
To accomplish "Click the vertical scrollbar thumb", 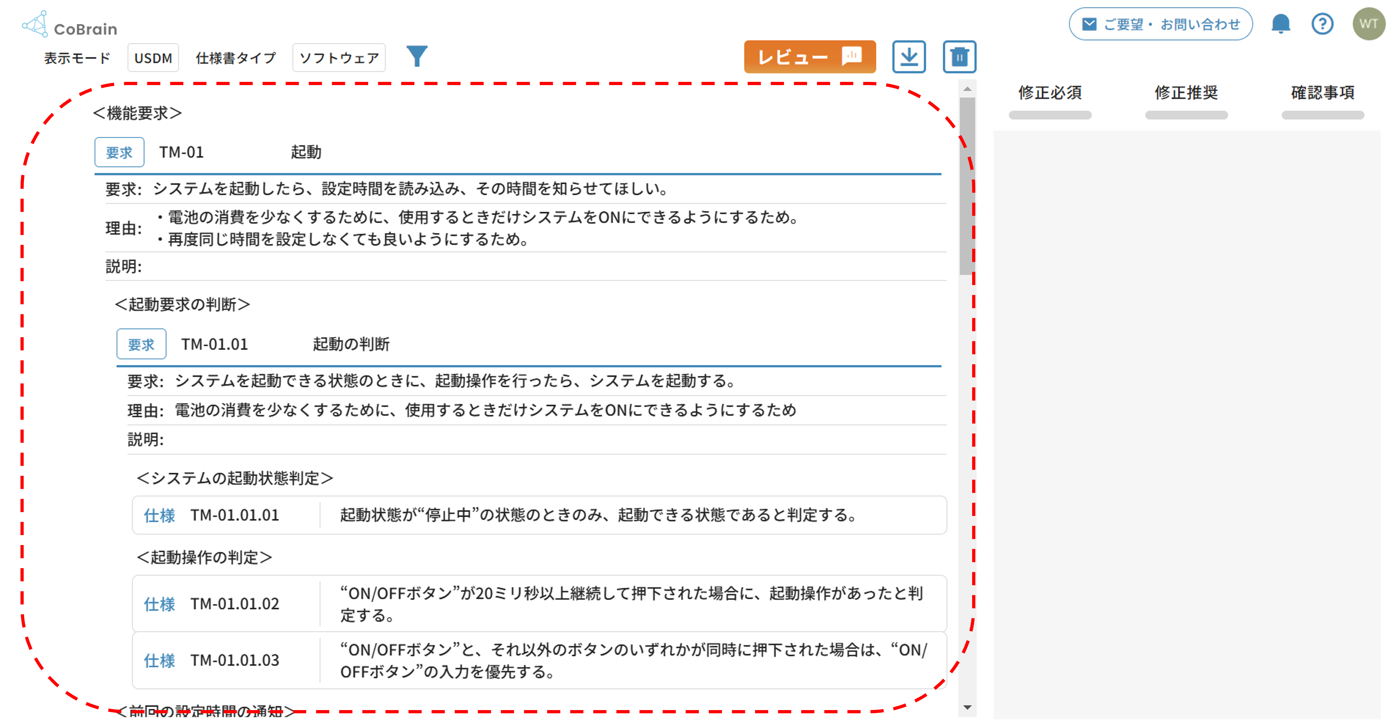I will [x=967, y=186].
